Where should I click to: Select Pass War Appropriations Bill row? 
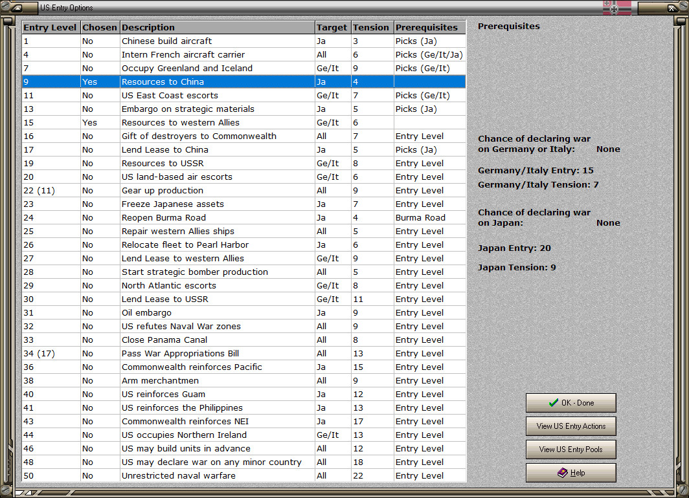pos(244,354)
